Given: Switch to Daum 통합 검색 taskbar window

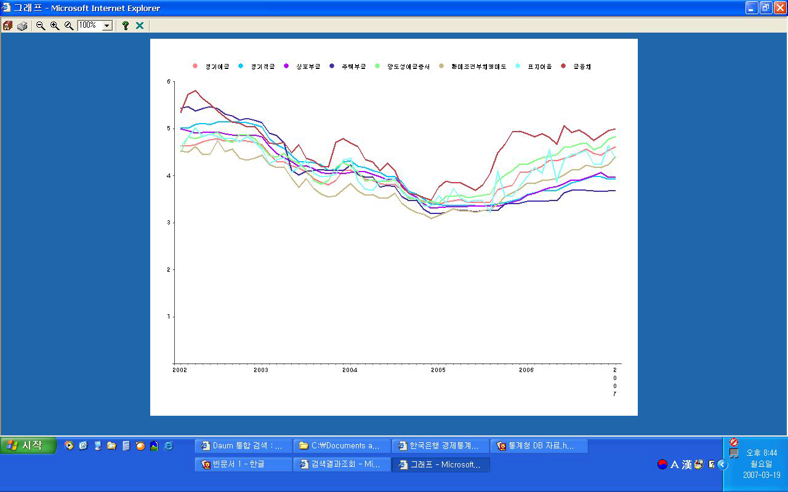Looking at the screenshot, I should point(243,446).
